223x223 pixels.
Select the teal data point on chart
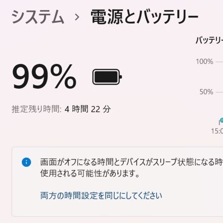click(222, 120)
